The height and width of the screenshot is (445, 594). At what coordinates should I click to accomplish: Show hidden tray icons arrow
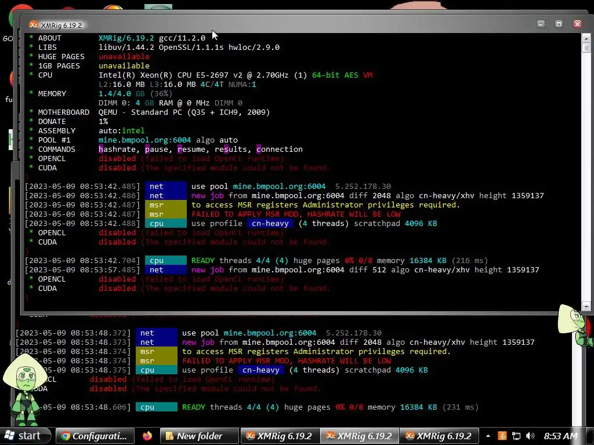pyautogui.click(x=488, y=436)
